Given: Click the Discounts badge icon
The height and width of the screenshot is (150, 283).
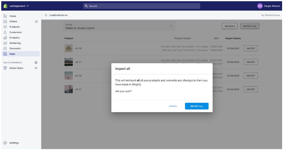Looking at the screenshot, I should [x=5, y=49].
